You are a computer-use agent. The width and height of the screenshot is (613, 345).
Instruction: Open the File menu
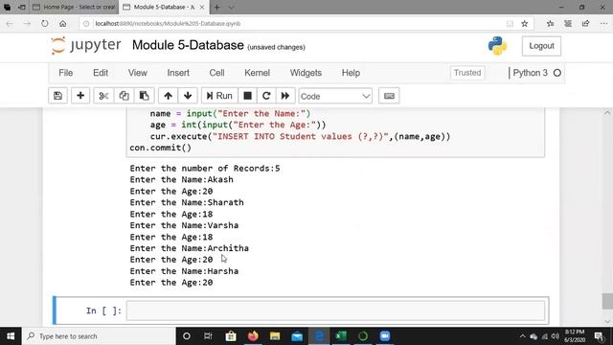point(66,73)
